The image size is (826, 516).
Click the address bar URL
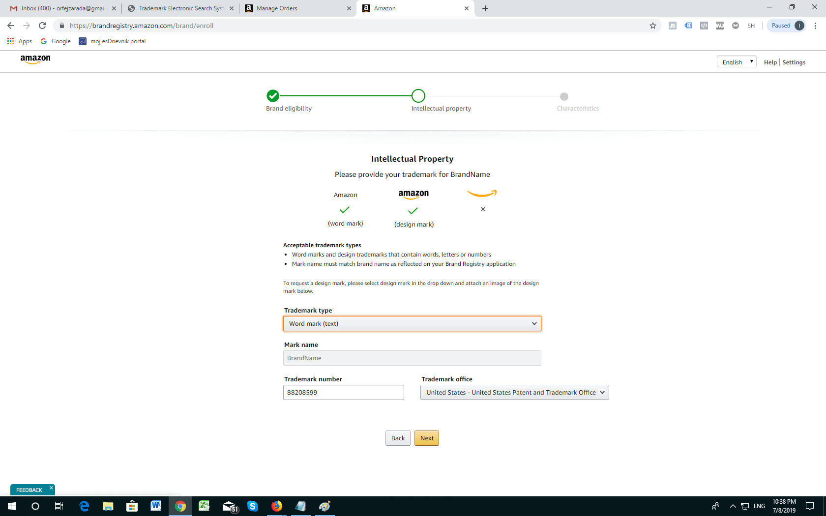(x=142, y=26)
